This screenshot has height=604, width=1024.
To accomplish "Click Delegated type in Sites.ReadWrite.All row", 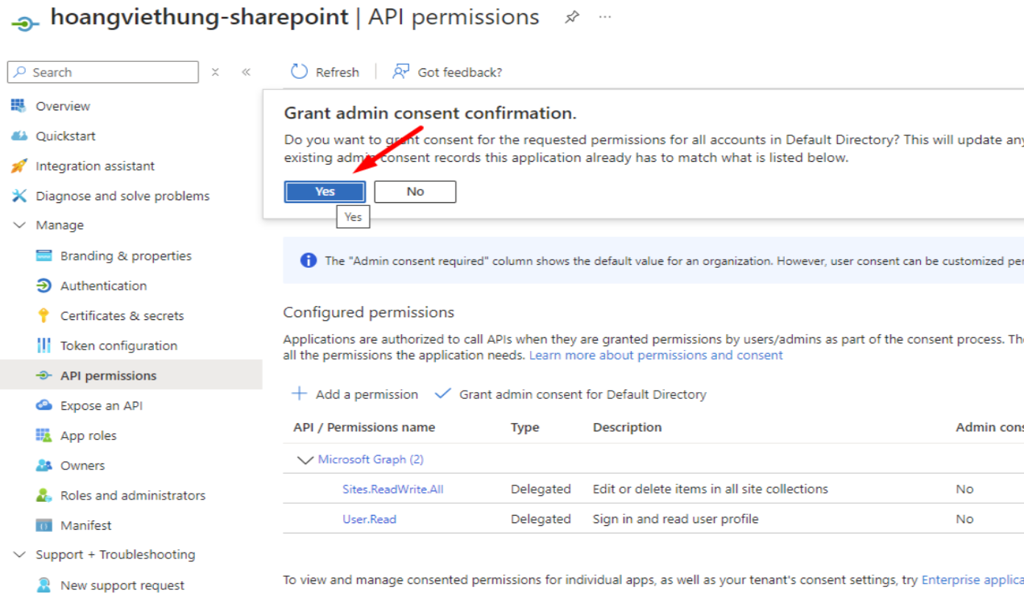I will [x=541, y=489].
